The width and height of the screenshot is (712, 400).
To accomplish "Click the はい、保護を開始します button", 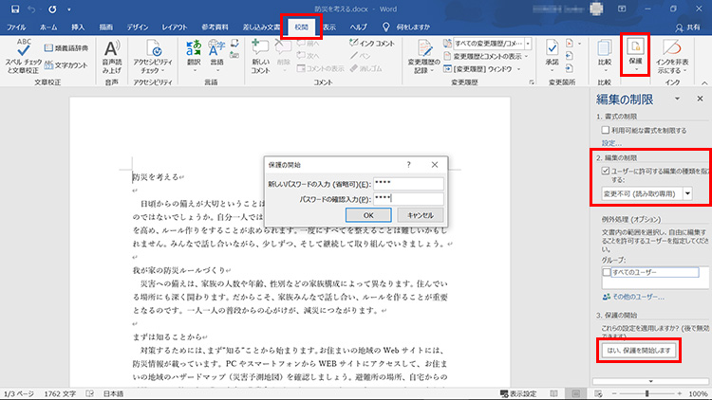I will [x=639, y=351].
